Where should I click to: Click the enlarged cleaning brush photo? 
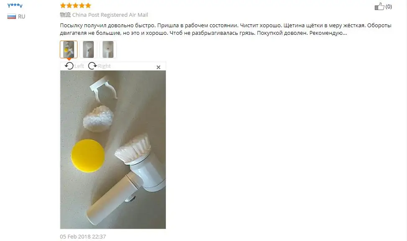pos(113,150)
